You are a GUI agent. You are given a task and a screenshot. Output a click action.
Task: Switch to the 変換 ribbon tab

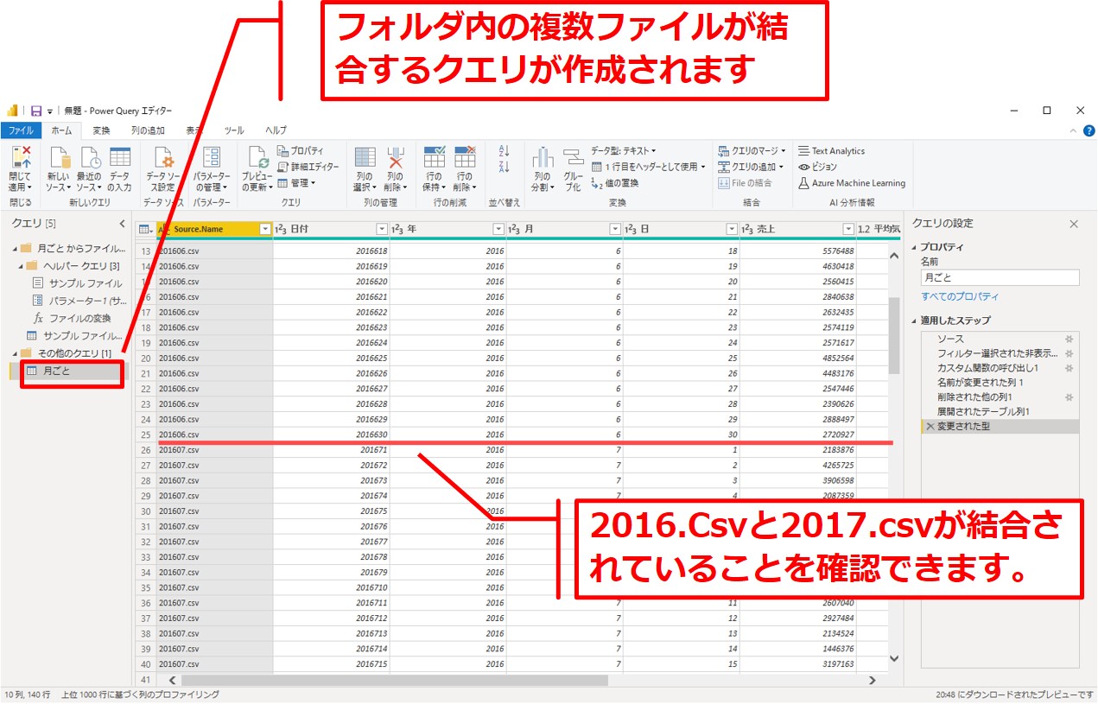coord(101,130)
